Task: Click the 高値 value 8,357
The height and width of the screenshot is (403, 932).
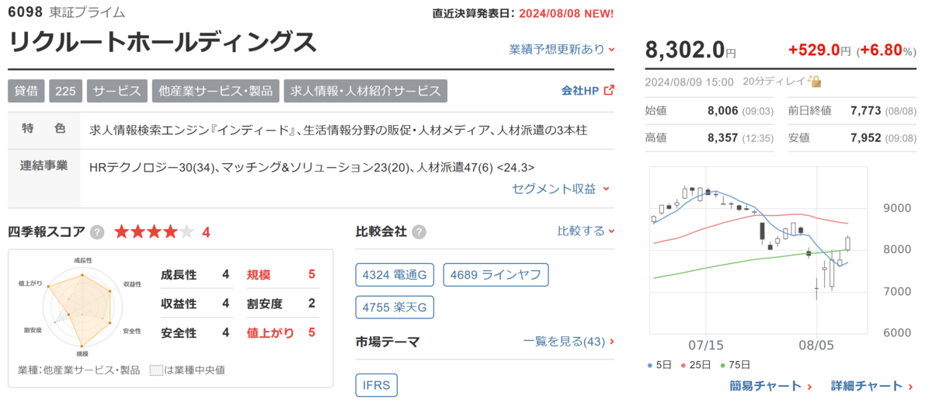Action: [x=722, y=137]
